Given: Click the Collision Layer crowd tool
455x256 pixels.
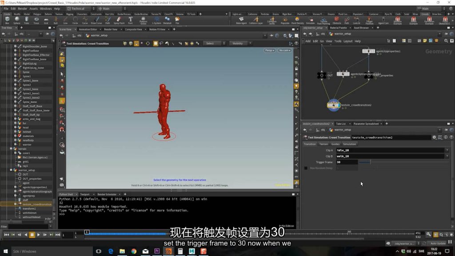Looking at the screenshot, I should 256,20.
